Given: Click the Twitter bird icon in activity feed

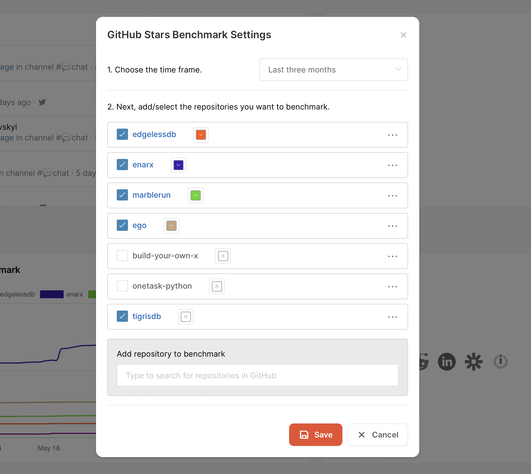Looking at the screenshot, I should (42, 102).
